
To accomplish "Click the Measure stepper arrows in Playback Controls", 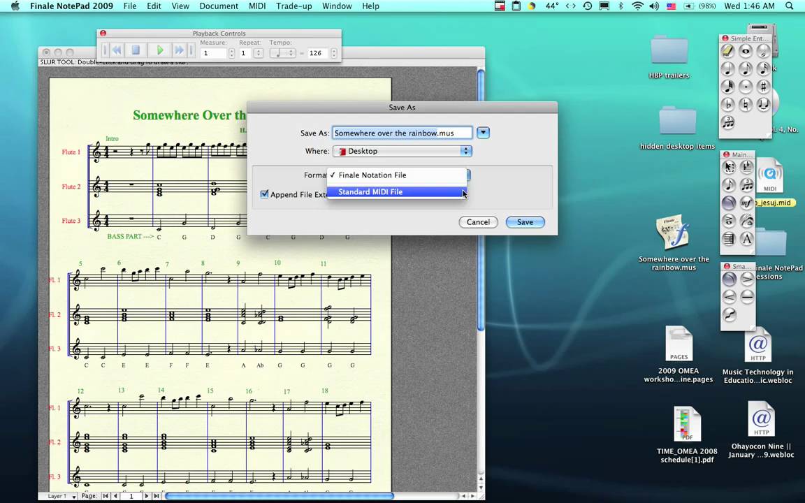I will click(231, 53).
